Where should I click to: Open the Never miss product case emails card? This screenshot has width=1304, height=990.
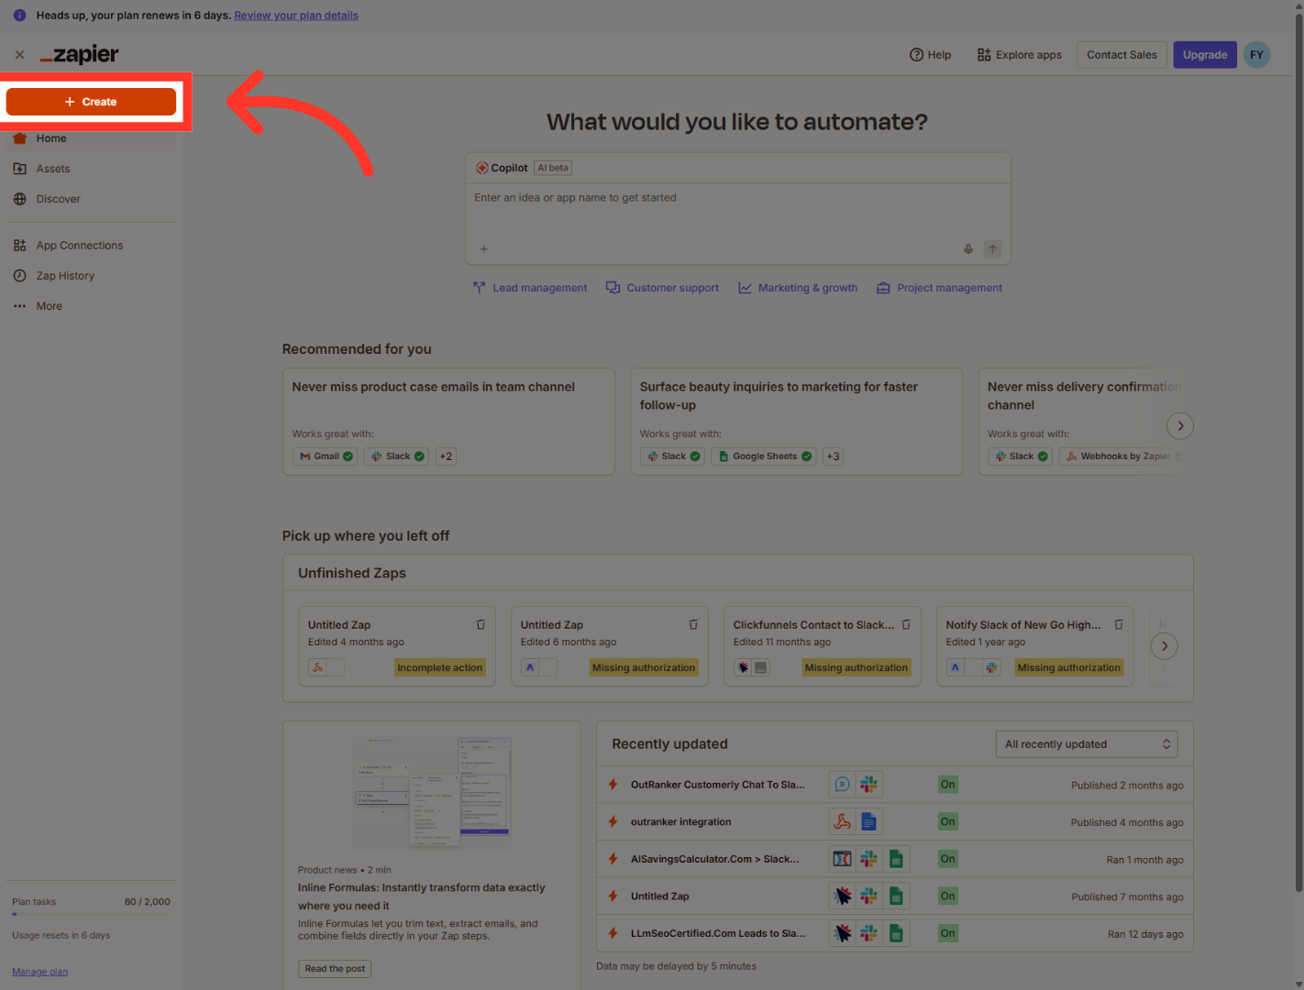click(x=448, y=422)
